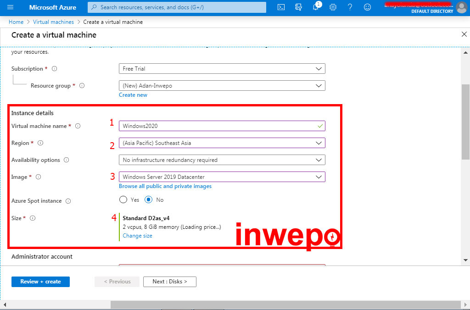Go to Virtual machines breadcrumb
470x310 pixels.
[53, 22]
